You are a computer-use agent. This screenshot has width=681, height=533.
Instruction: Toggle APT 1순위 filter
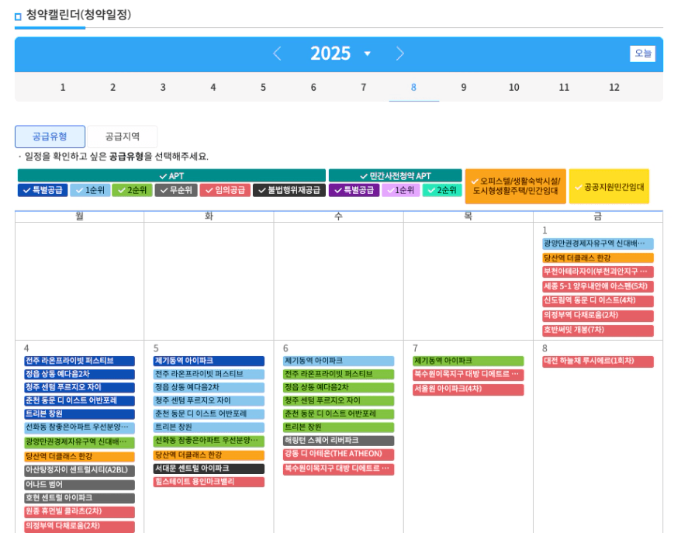90,190
